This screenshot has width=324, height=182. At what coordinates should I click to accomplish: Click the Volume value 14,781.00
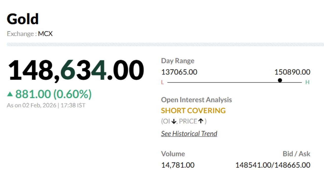point(178,165)
